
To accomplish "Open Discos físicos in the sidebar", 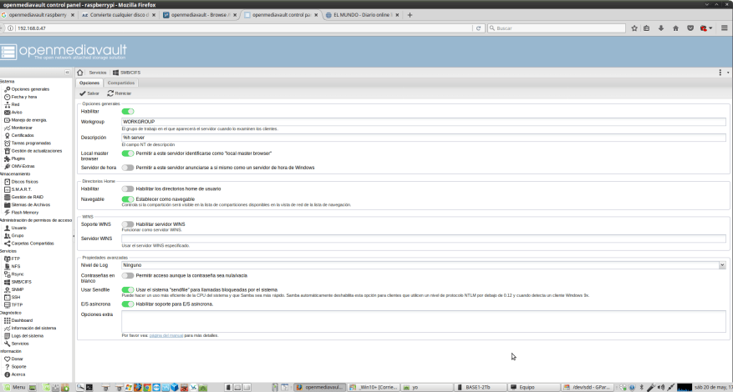I will [x=23, y=181].
